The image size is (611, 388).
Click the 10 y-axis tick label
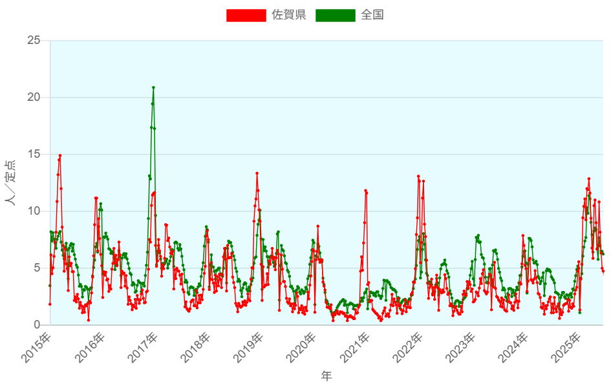coord(34,211)
